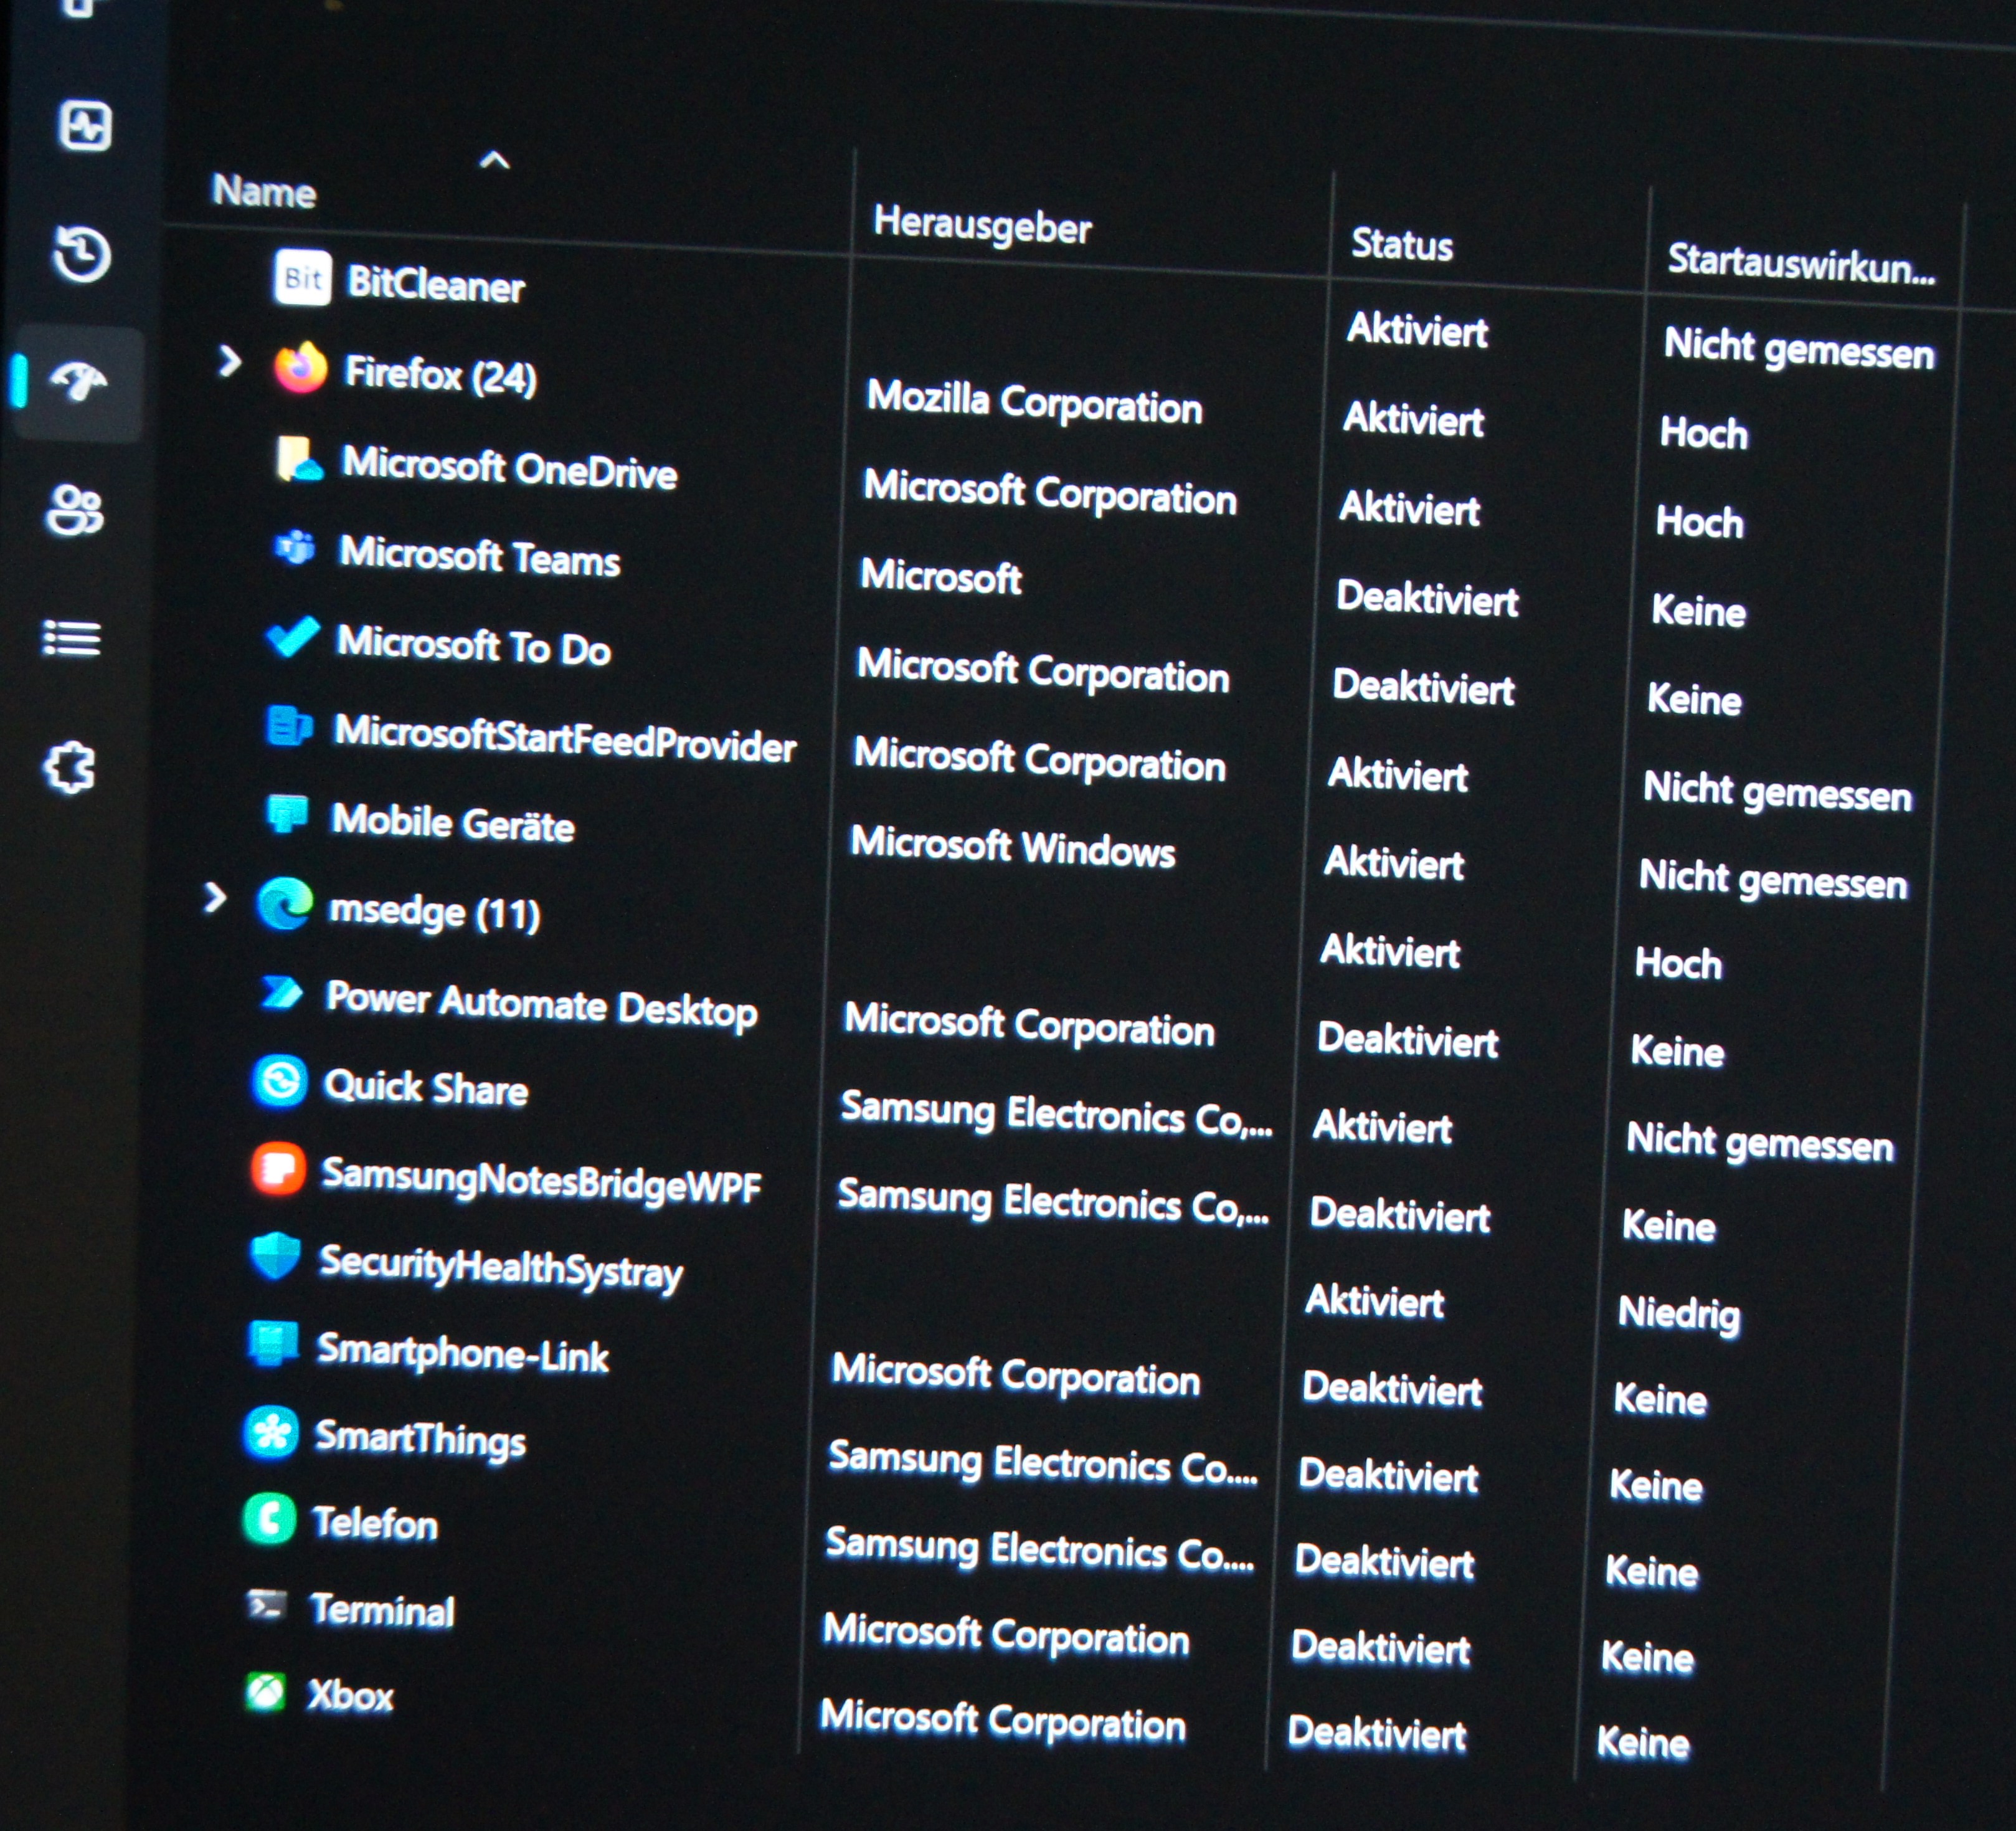The width and height of the screenshot is (2016, 1831).
Task: Click the Firefox app icon
Action: tap(301, 367)
